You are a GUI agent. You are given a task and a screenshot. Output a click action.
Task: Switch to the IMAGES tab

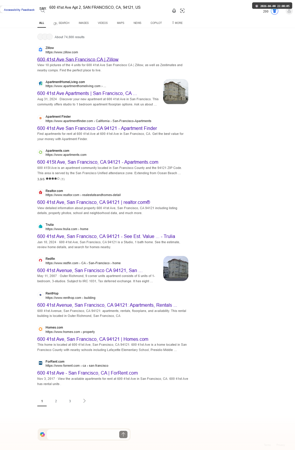[x=84, y=23]
